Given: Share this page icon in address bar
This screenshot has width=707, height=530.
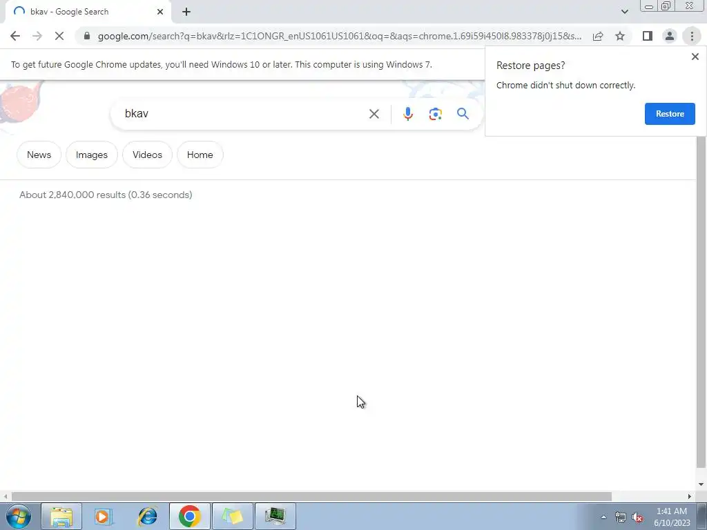Looking at the screenshot, I should (598, 36).
